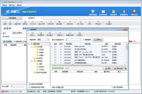
Task: Focus the 输入内容查询 search field
Action: click(73, 40)
